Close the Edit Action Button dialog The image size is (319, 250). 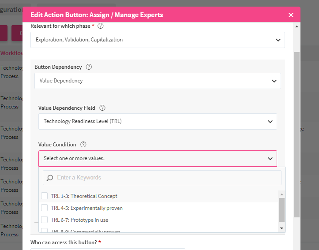coord(291,15)
